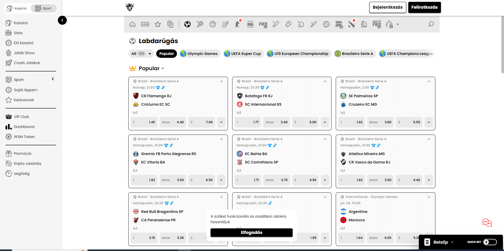Image resolution: width=504 pixels, height=251 pixels.
Task: Expand more markets on Botafogo card
Action: pyautogui.click(x=325, y=122)
